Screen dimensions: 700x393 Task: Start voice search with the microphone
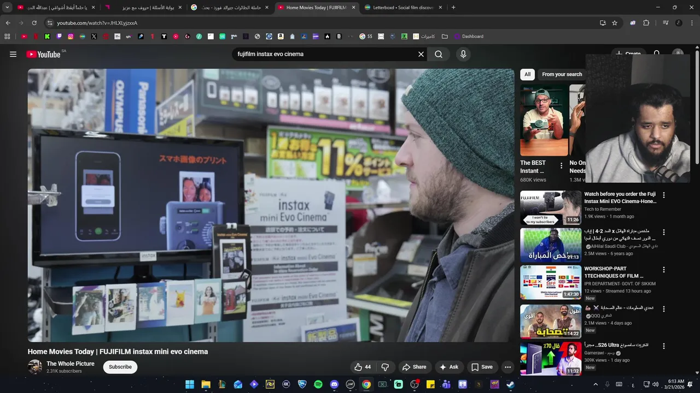463,54
